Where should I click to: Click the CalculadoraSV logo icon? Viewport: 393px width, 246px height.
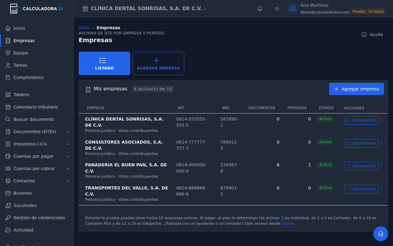pos(14,9)
